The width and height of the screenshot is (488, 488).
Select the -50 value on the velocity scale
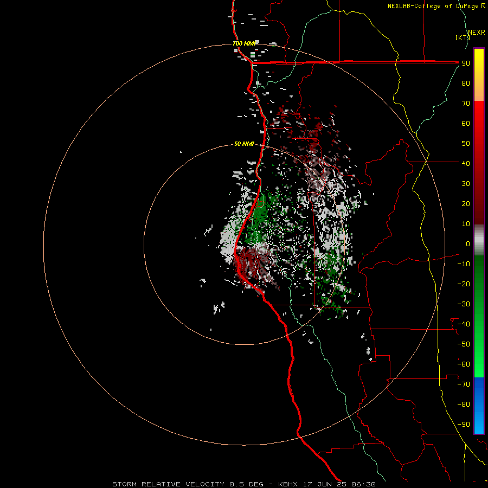tap(464, 344)
